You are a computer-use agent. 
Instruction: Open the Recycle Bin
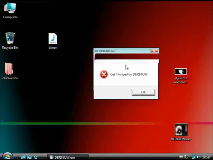click(10, 39)
